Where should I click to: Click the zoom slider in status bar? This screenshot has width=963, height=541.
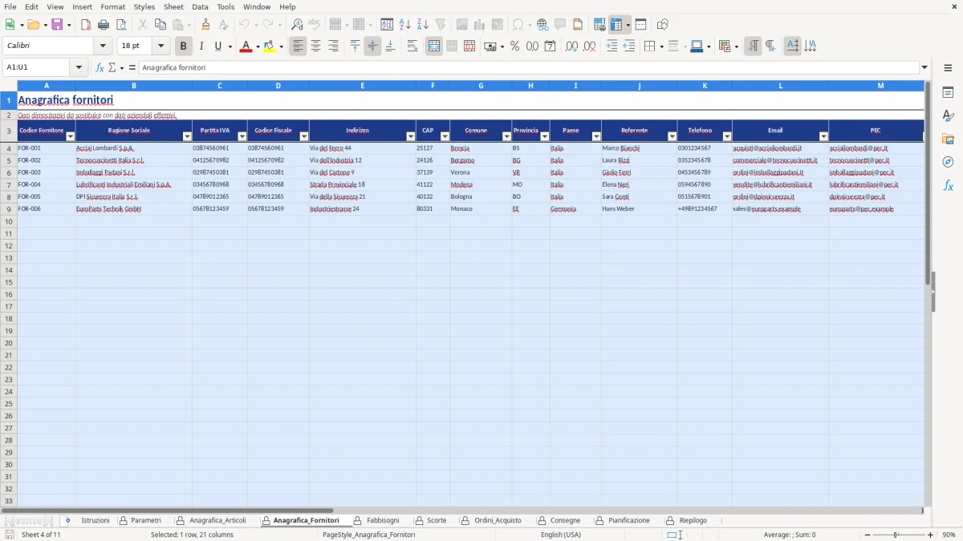(x=896, y=535)
